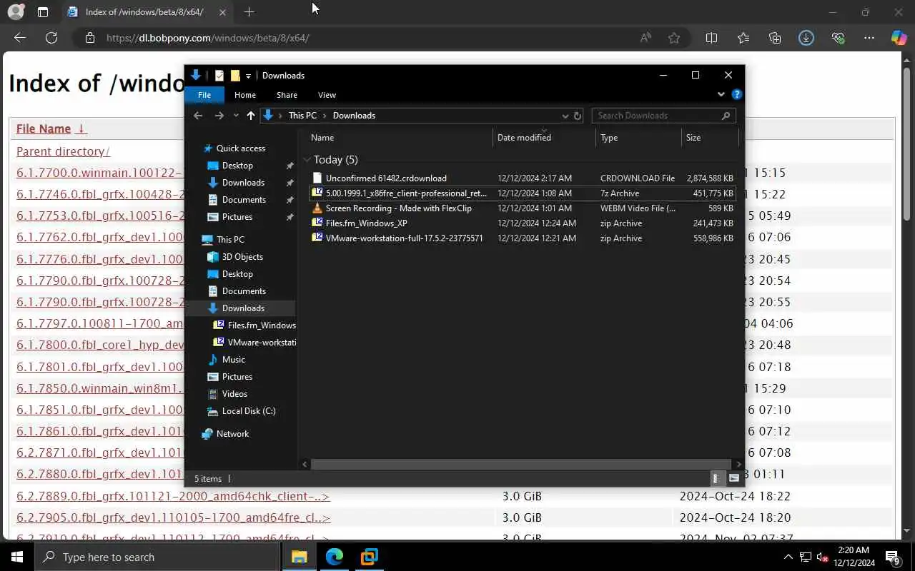Go forward in File Explorer navigation
915x571 pixels.
click(x=219, y=116)
